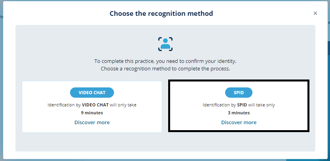Click the face-scan identity icon

[165, 44]
